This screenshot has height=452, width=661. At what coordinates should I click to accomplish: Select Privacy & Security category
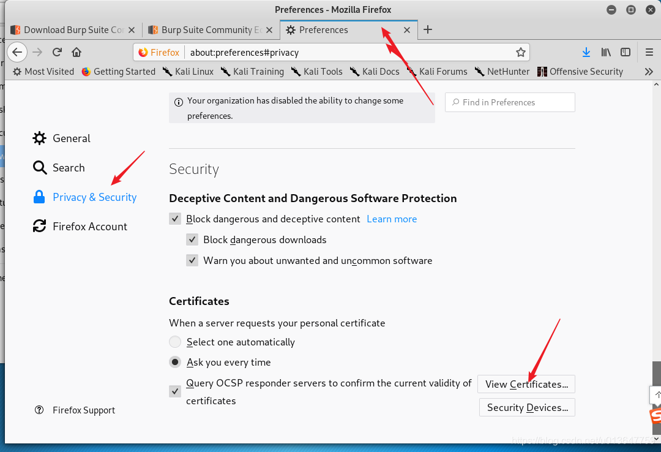pos(84,197)
